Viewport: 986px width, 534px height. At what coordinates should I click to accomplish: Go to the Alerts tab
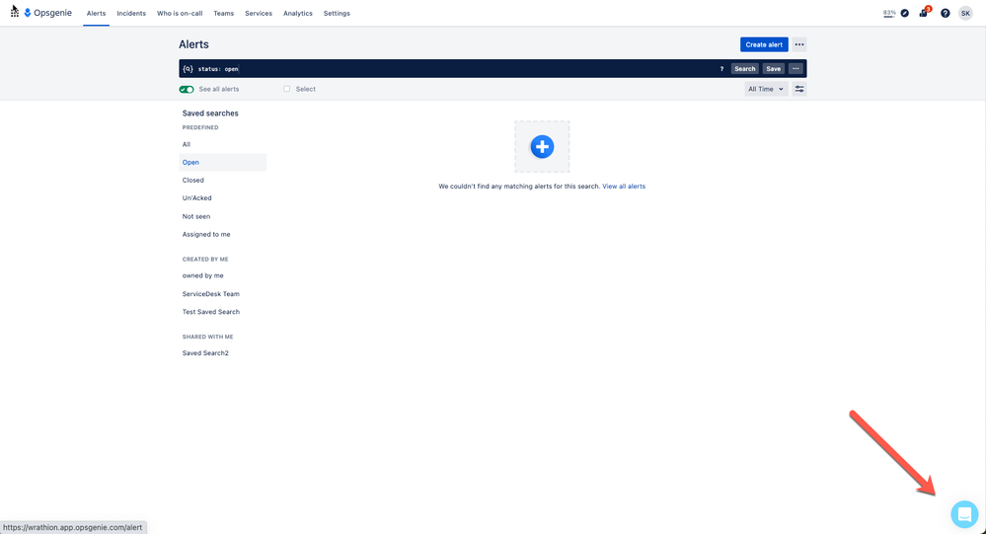point(96,13)
